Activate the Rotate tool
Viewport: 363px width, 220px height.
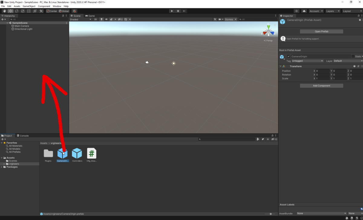click(x=16, y=11)
